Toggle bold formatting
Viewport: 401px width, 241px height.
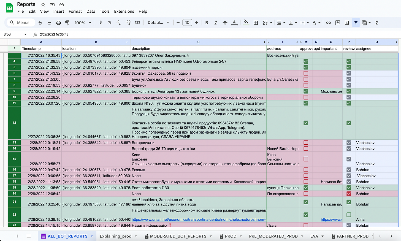[x=207, y=23]
